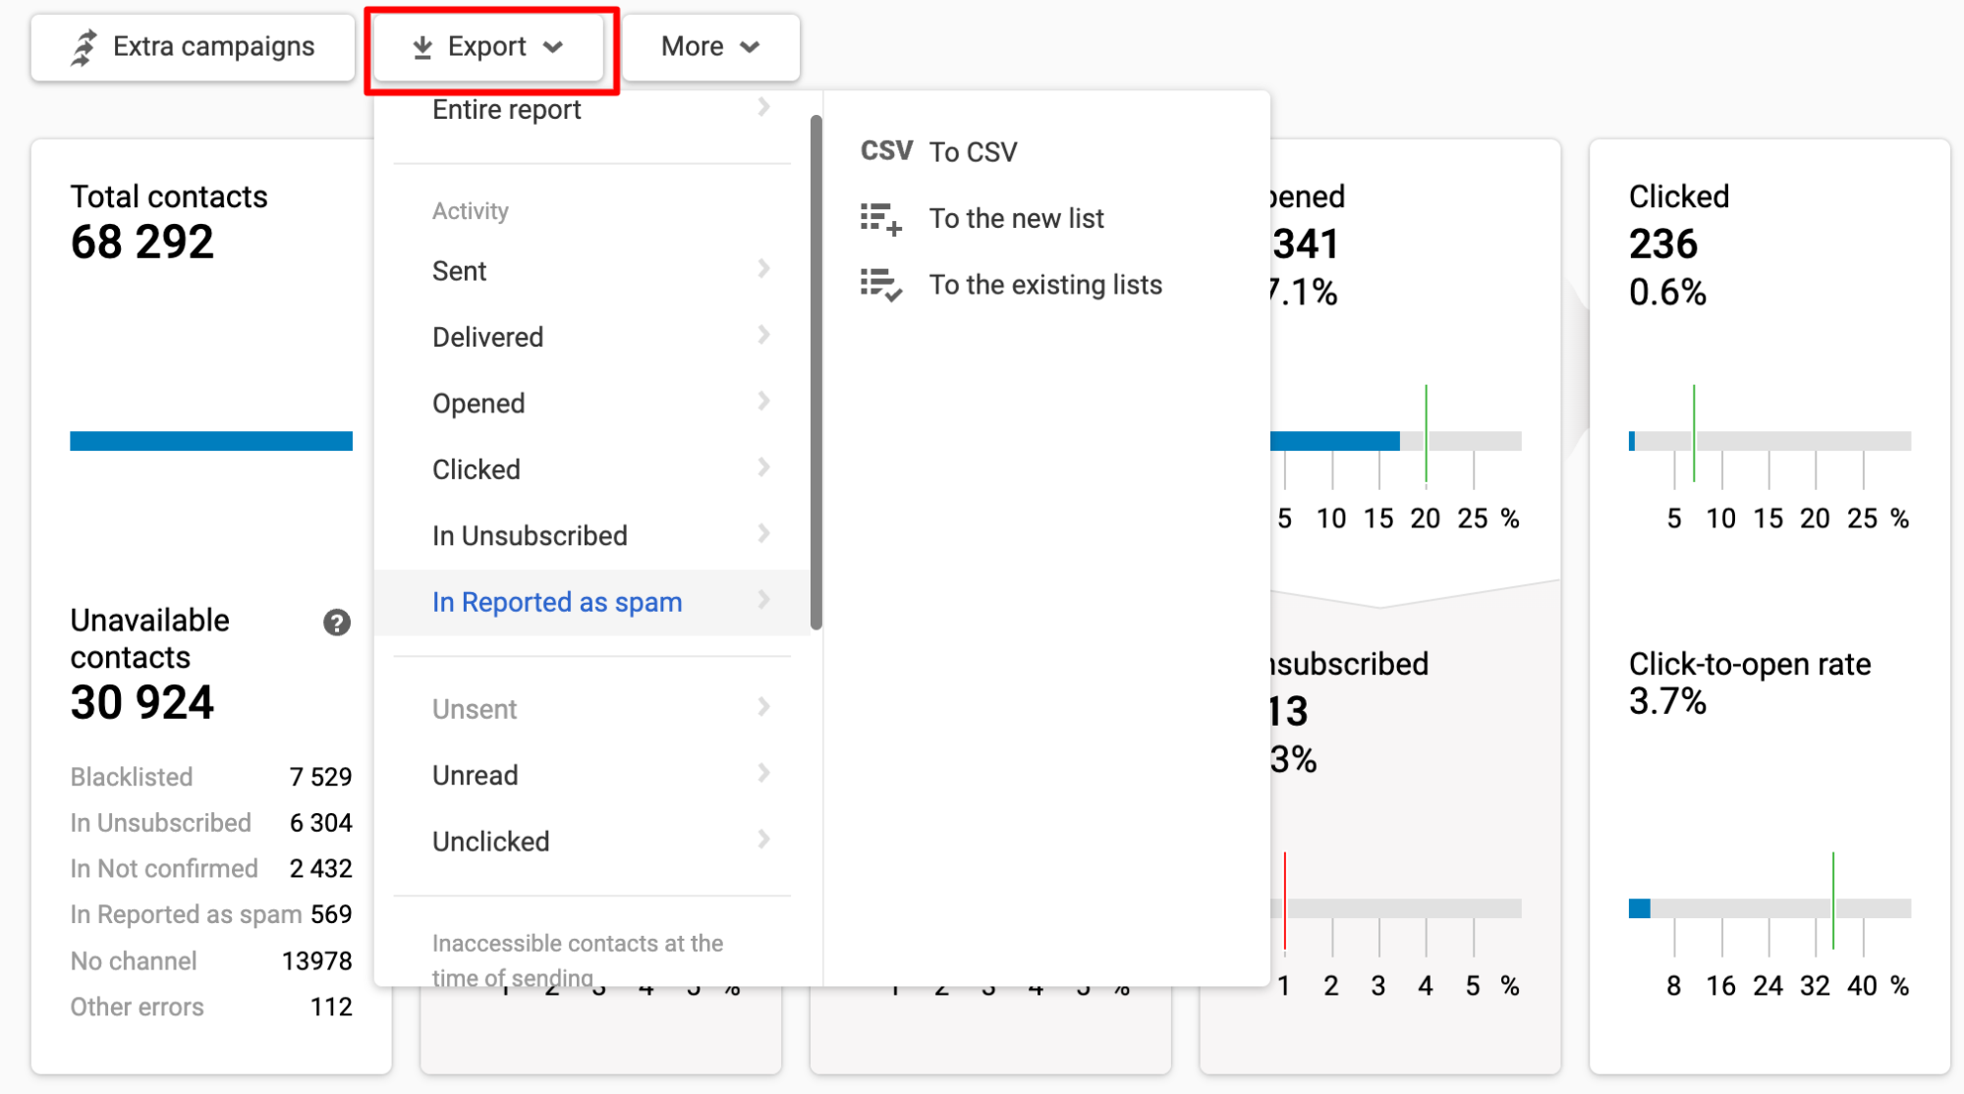Click the export menu vertical scrollbar
Image resolution: width=1964 pixels, height=1094 pixels.
point(815,373)
